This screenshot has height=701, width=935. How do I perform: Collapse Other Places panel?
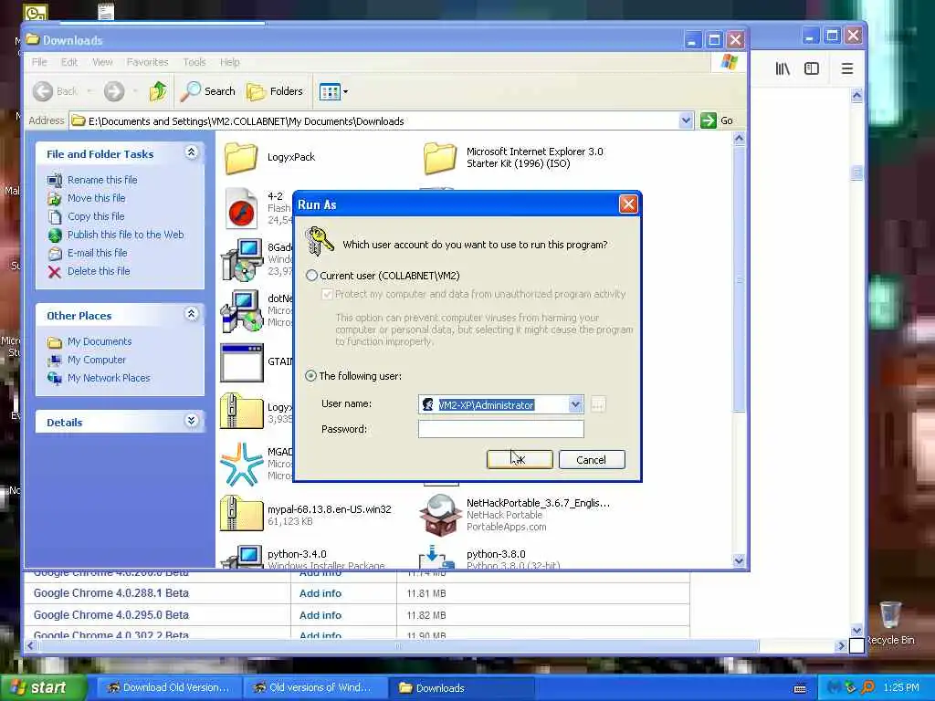(x=192, y=314)
